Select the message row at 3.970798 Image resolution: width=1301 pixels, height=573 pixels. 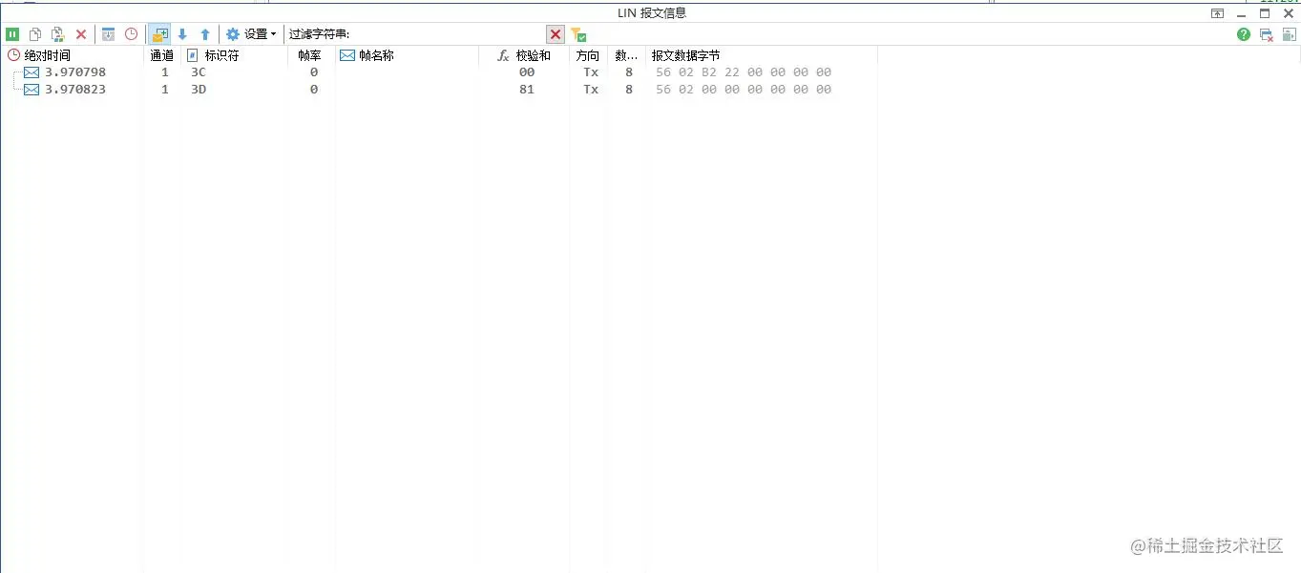coord(439,72)
